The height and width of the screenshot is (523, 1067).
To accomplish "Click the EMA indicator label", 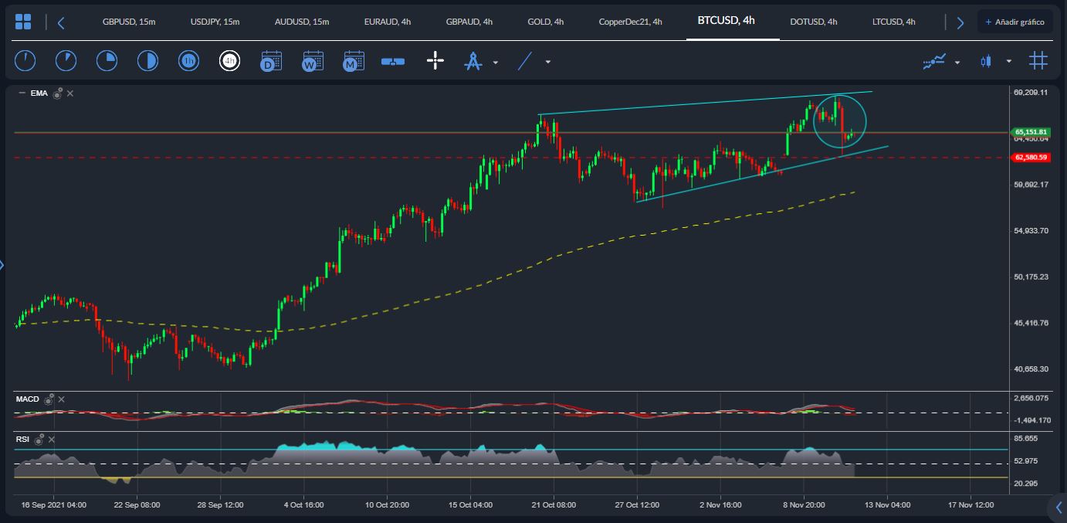I will point(39,93).
